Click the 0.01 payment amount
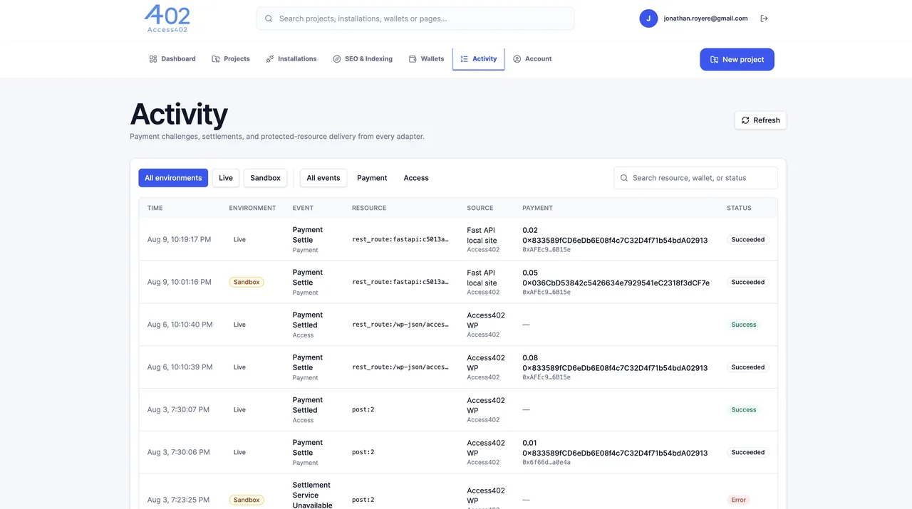 pyautogui.click(x=530, y=443)
